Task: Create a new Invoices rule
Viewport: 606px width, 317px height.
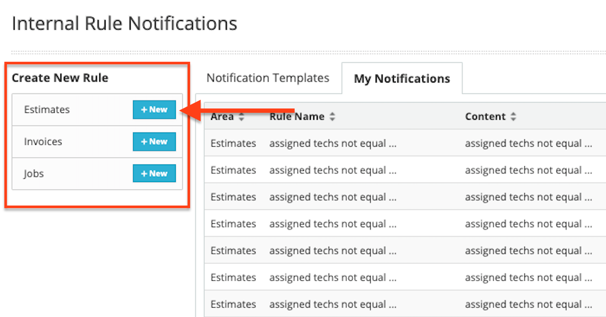Action: pyautogui.click(x=154, y=141)
